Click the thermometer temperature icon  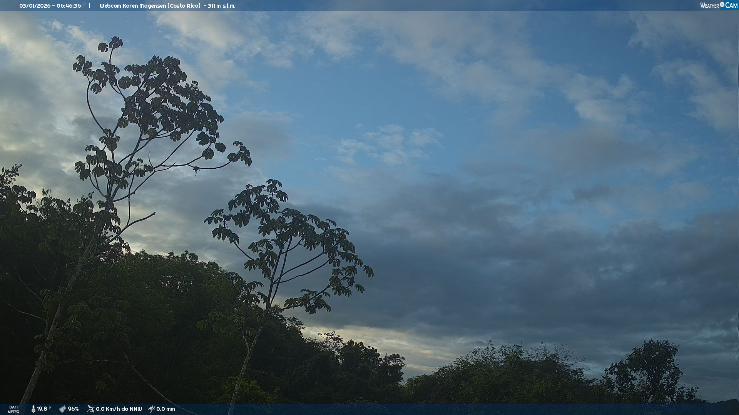(33, 409)
